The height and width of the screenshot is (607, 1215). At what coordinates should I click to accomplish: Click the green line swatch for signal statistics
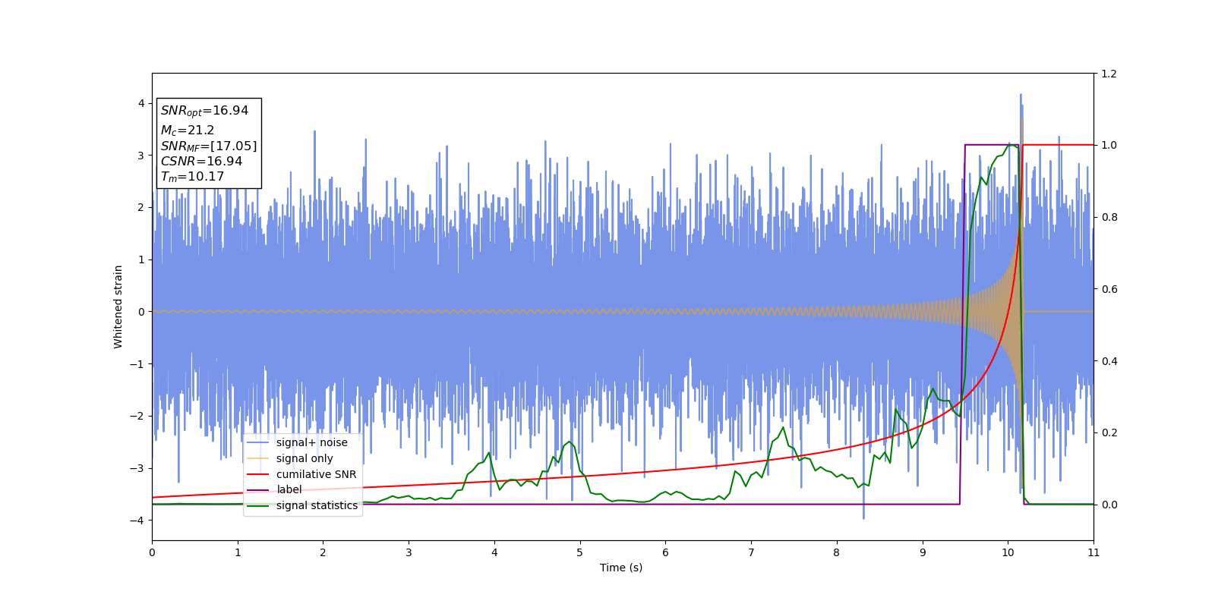tap(258, 505)
